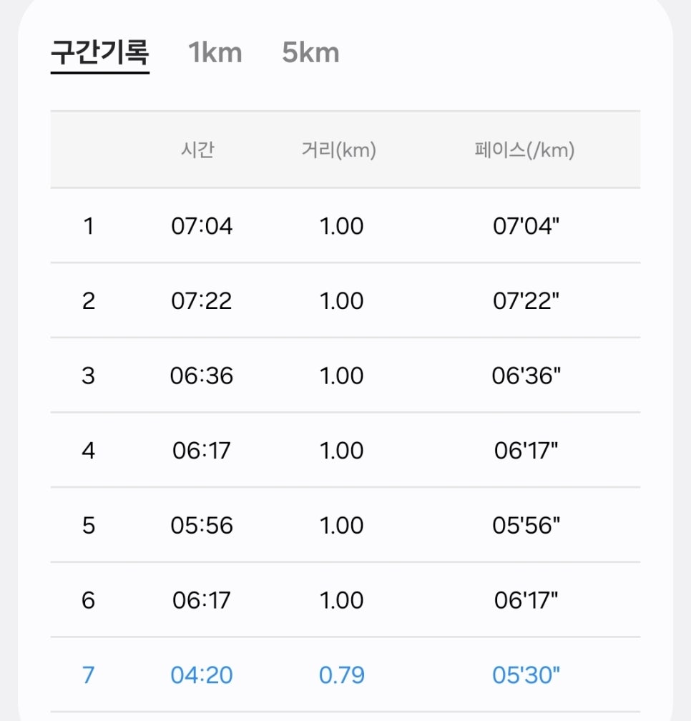Select lap 1 row number
The width and height of the screenshot is (691, 721).
coord(89,226)
